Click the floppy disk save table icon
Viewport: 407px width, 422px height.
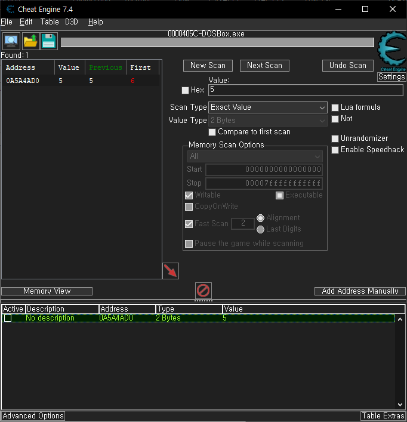[49, 41]
